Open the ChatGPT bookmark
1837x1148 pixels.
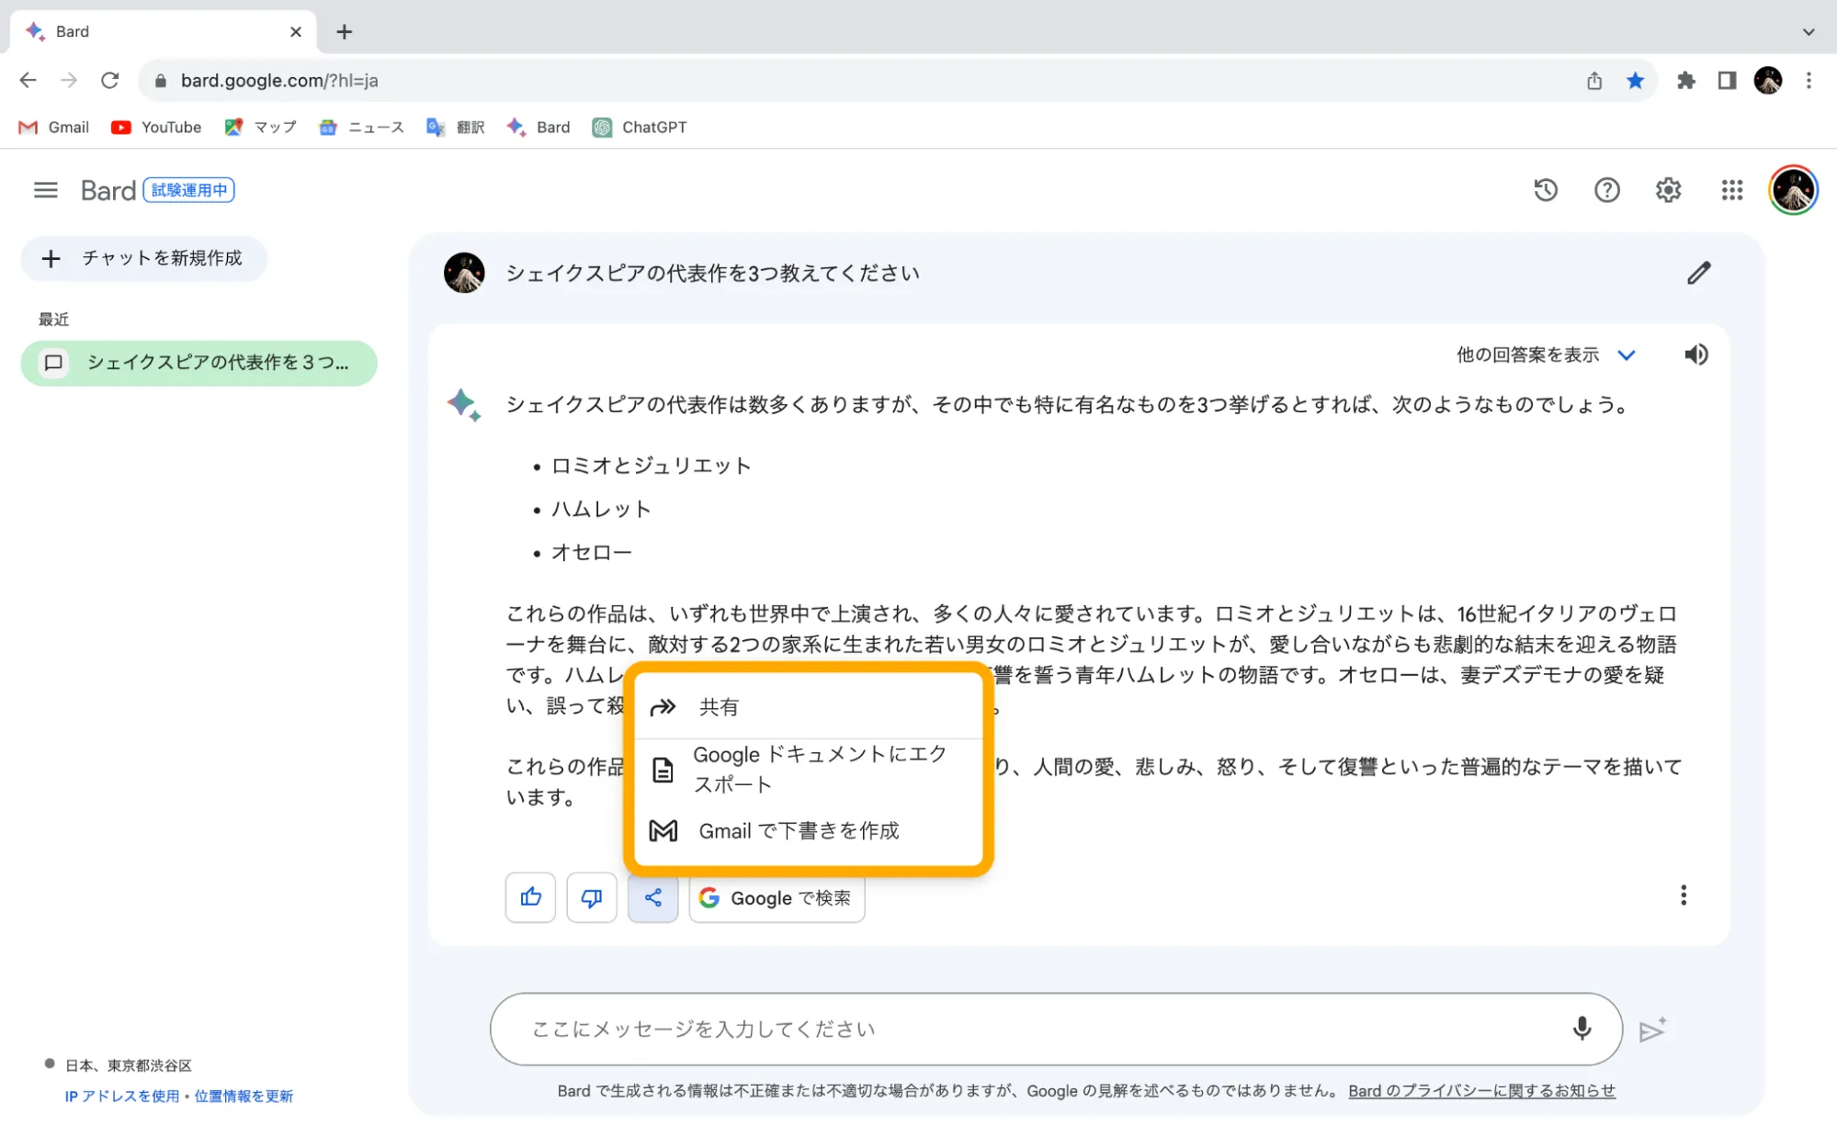640,128
